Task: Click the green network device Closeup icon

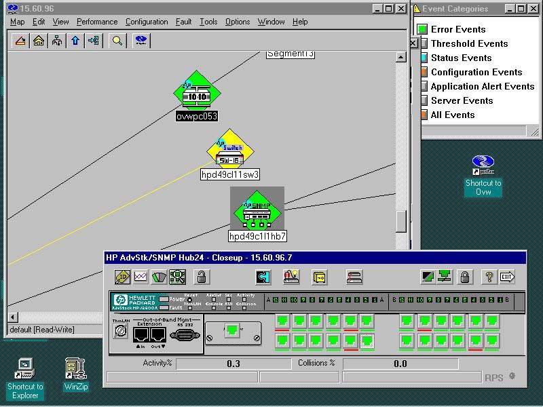Action: pos(445,277)
